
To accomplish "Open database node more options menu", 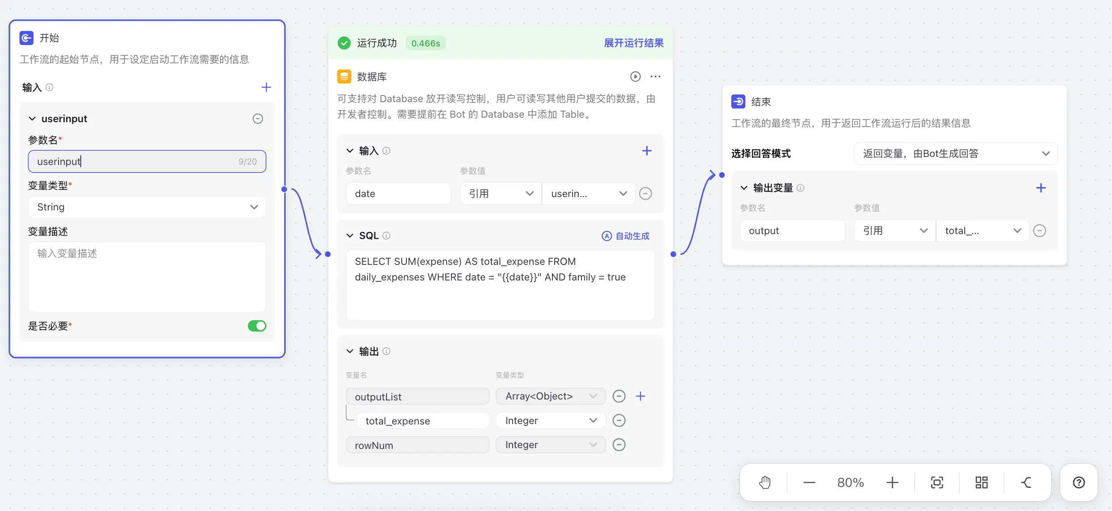I will (656, 77).
